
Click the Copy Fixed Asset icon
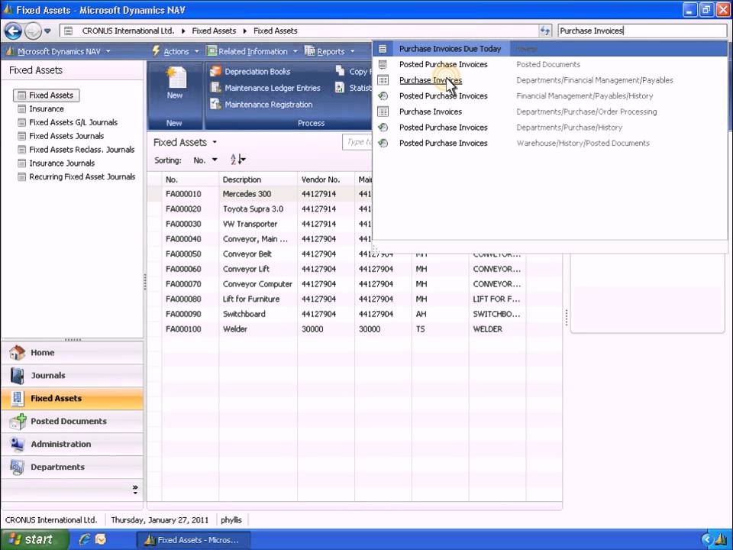pos(341,71)
